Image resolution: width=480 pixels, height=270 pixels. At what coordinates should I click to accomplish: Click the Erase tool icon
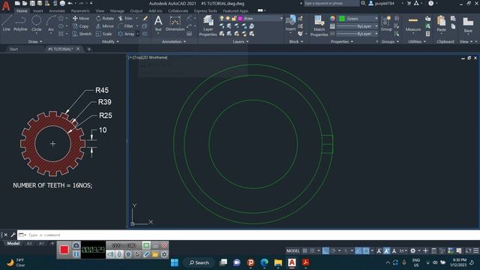(145, 18)
